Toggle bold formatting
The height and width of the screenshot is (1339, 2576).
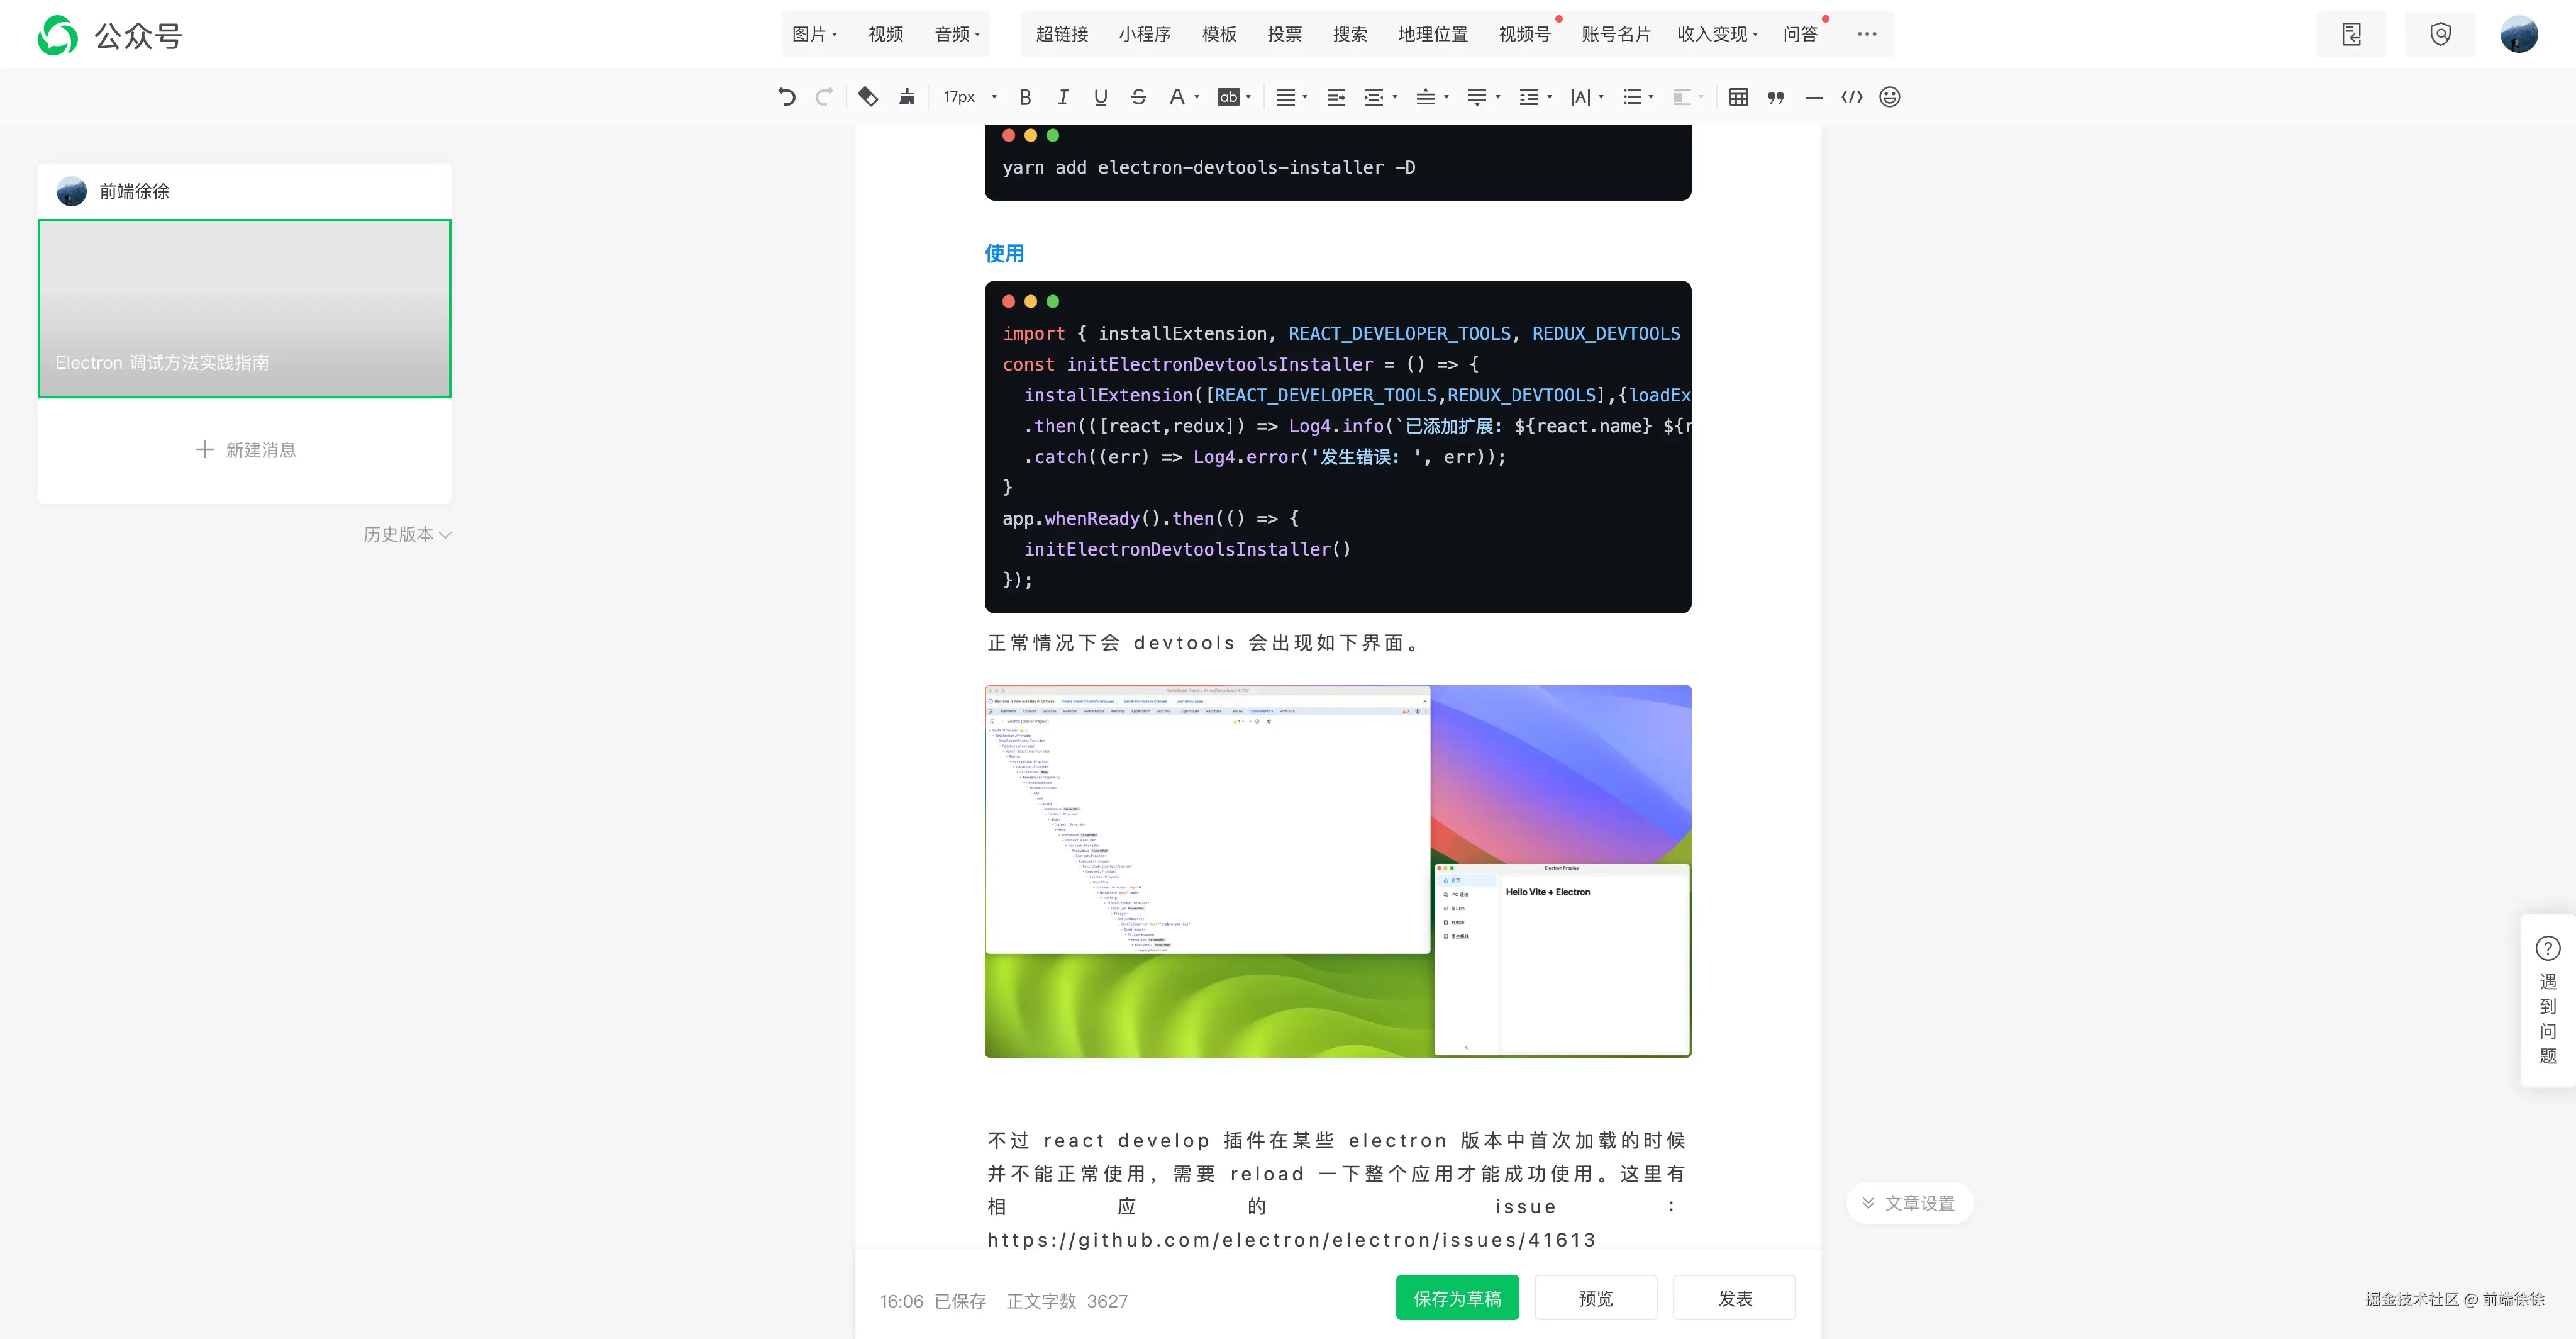(x=1025, y=97)
